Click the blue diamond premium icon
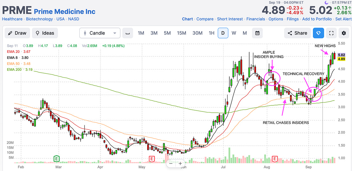 pos(318,33)
